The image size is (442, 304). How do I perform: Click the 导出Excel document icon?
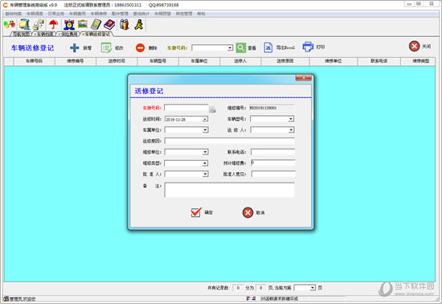pos(268,47)
